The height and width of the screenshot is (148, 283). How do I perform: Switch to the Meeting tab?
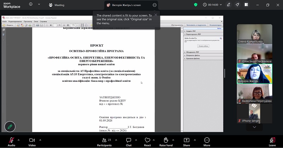[x=57, y=5]
